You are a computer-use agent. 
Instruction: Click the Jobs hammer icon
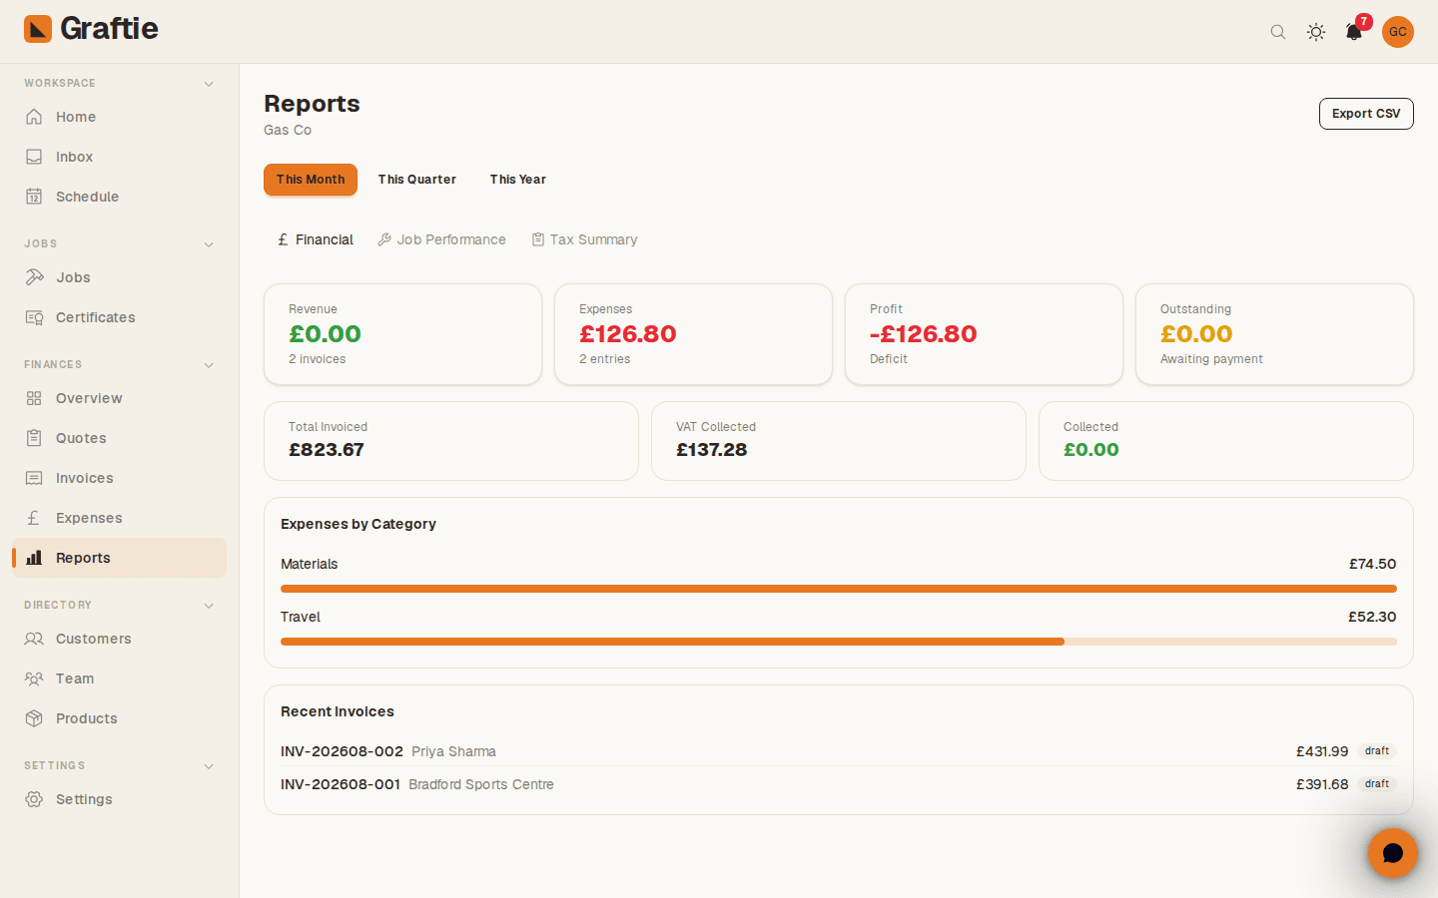pyautogui.click(x=34, y=277)
